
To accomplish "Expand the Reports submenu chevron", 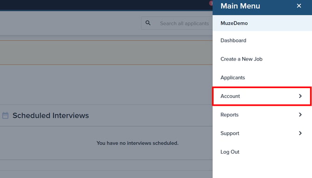I will [x=300, y=115].
